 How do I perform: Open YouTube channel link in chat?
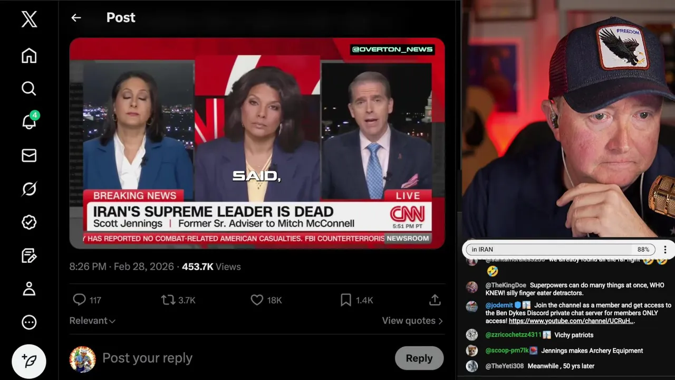click(x=572, y=321)
